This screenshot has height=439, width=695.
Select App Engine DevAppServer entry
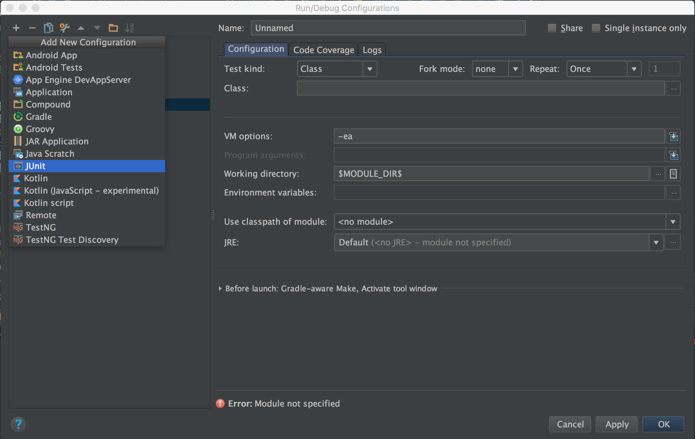click(x=87, y=80)
